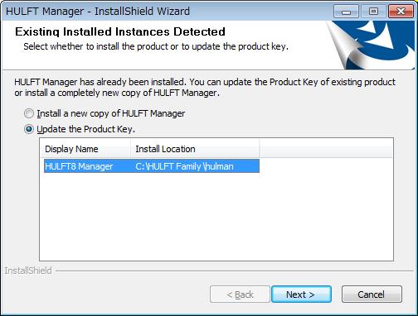Minimize the HULFT Manager wizard window
This screenshot has height=316, width=418.
tap(346, 12)
